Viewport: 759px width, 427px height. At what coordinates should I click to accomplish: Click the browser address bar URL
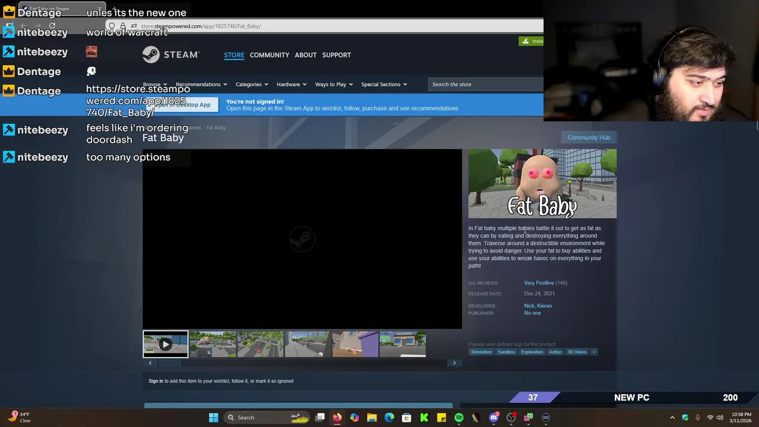tap(200, 26)
